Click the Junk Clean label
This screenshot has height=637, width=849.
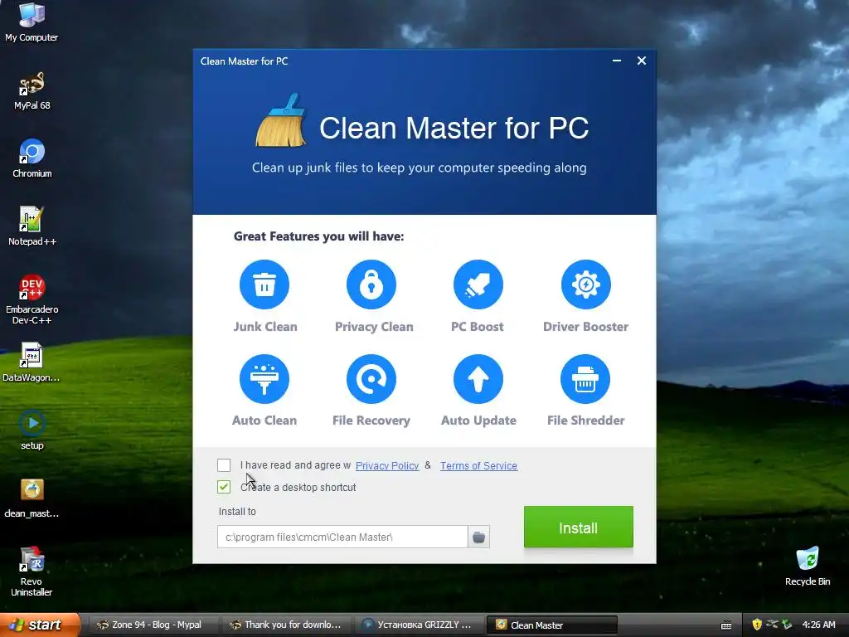(x=265, y=327)
